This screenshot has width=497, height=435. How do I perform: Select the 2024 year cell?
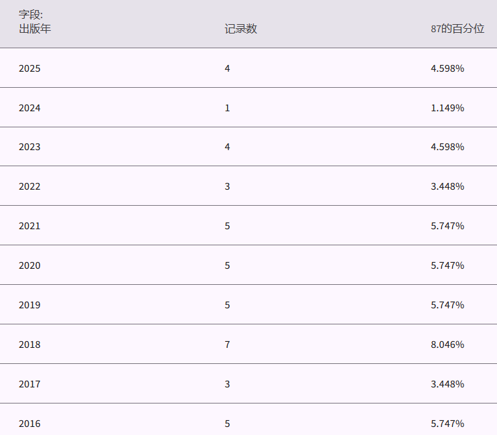point(29,107)
